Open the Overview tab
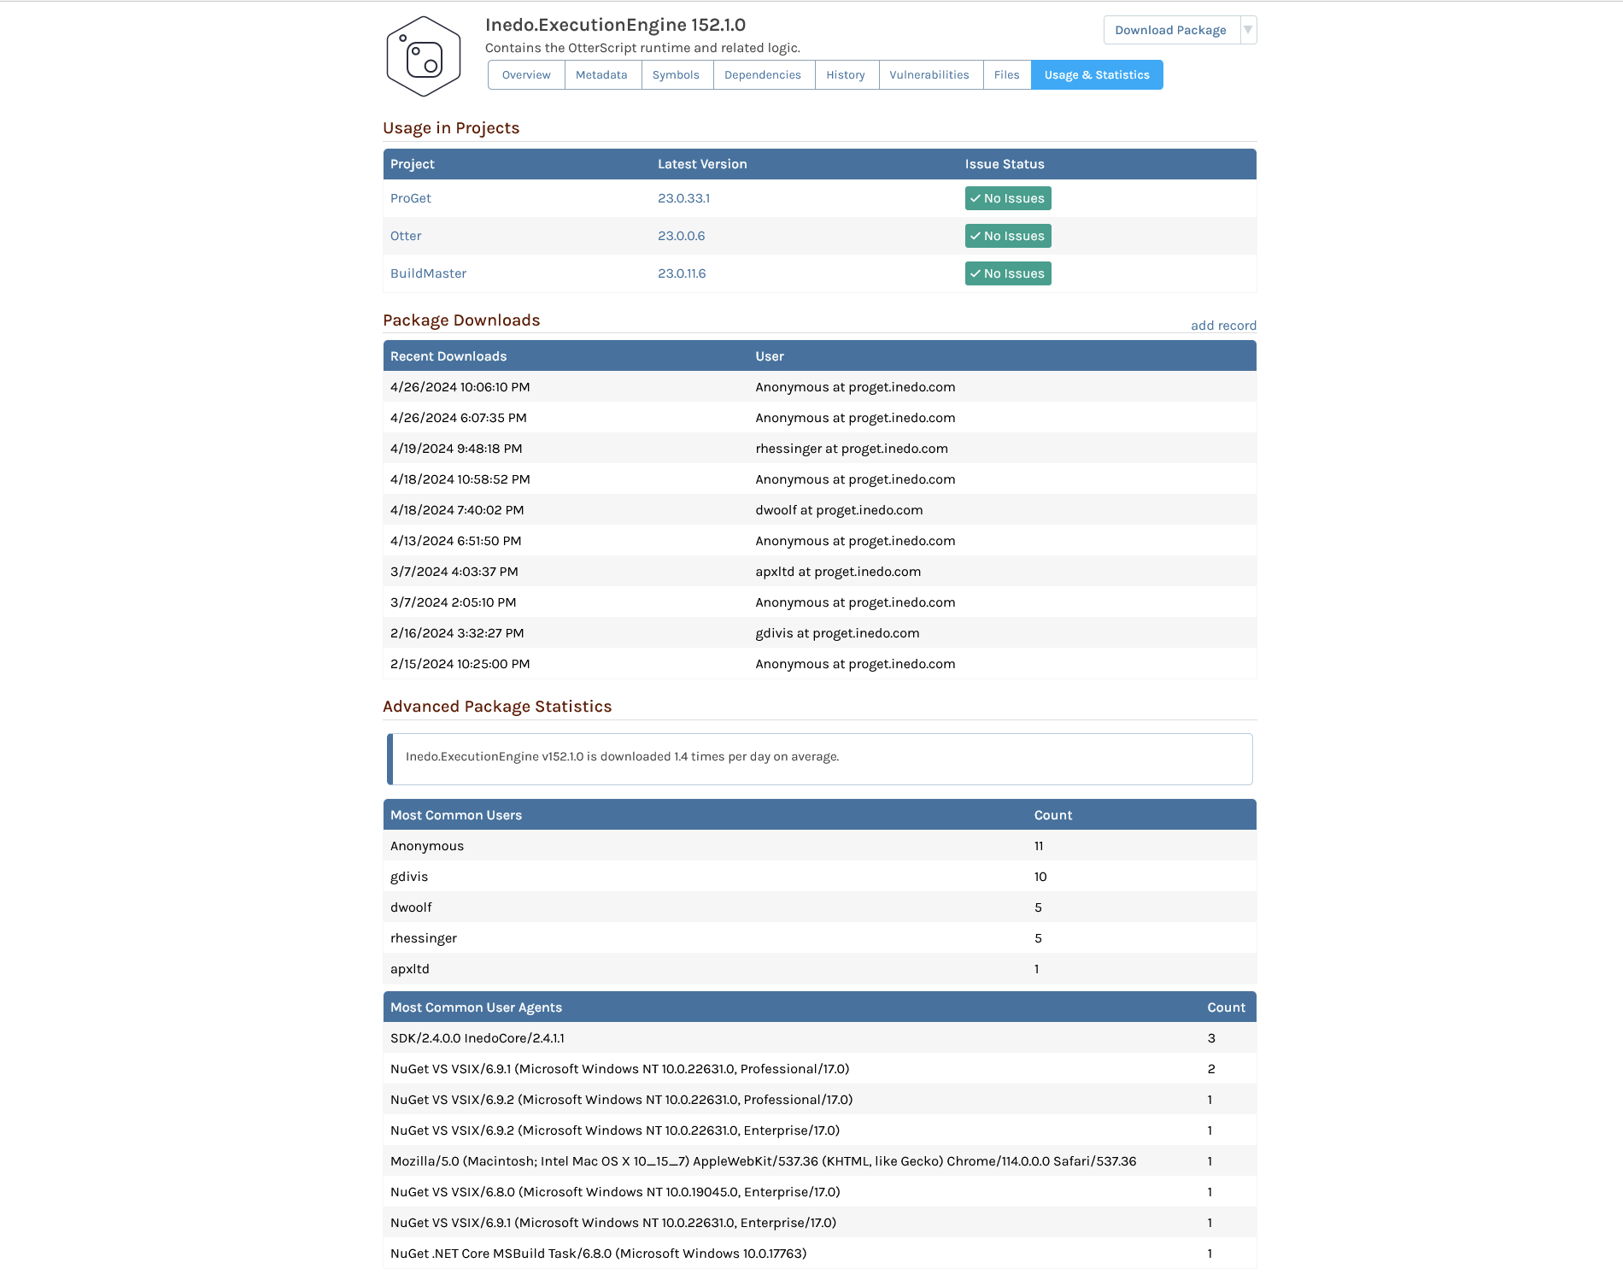 click(526, 75)
